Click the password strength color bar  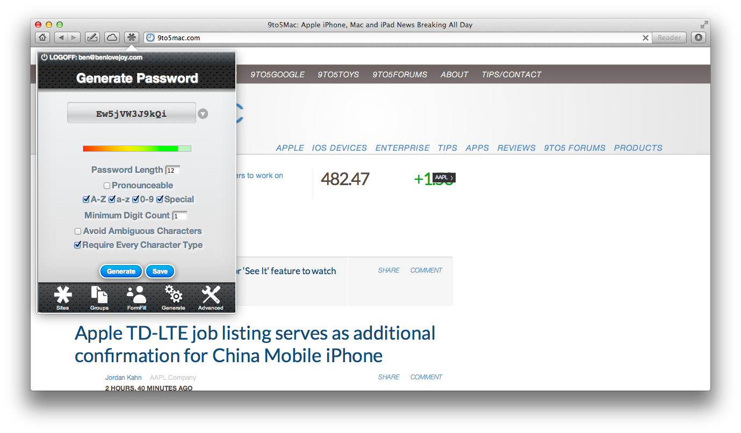tap(136, 149)
